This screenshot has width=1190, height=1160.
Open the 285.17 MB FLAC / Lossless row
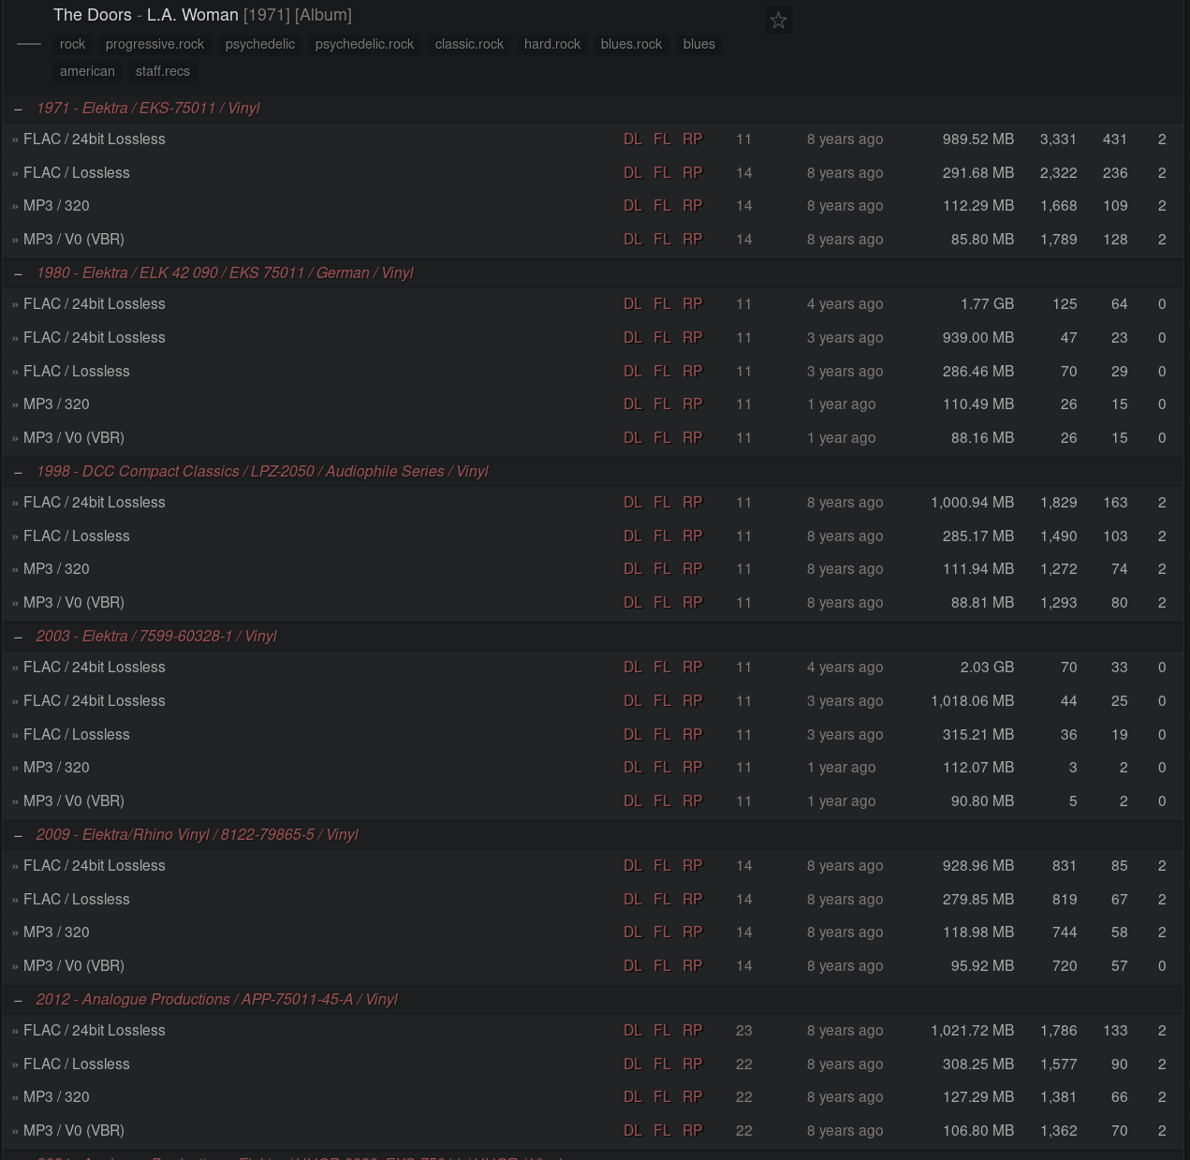coord(77,536)
